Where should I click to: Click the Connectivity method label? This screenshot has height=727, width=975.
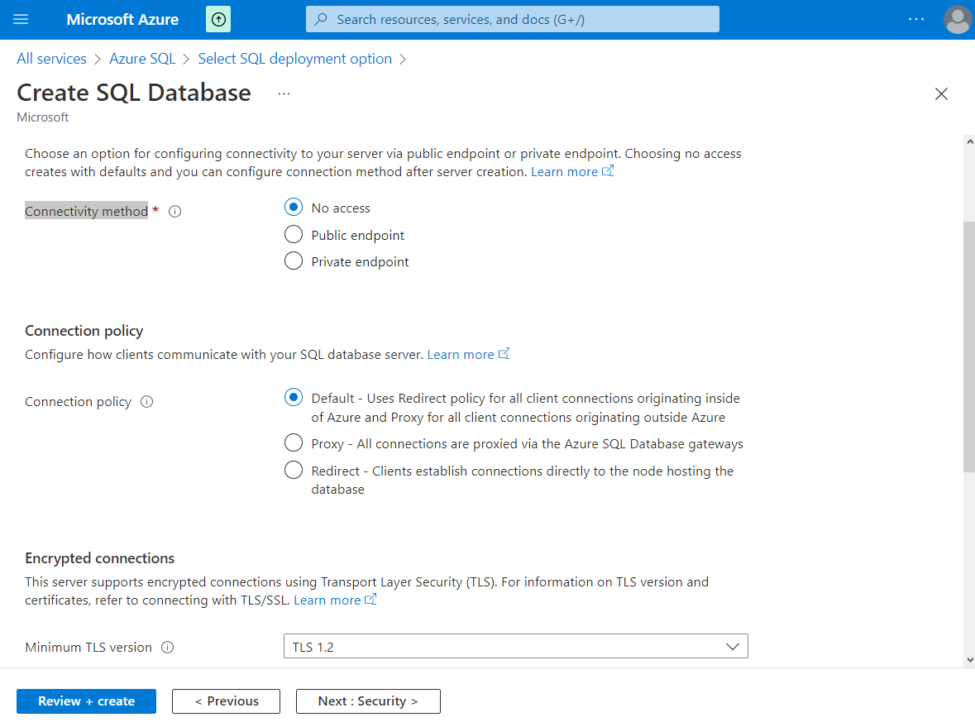point(87,212)
